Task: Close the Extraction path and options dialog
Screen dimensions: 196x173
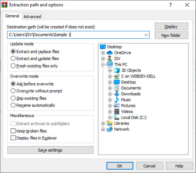Action: click(x=187, y=5)
